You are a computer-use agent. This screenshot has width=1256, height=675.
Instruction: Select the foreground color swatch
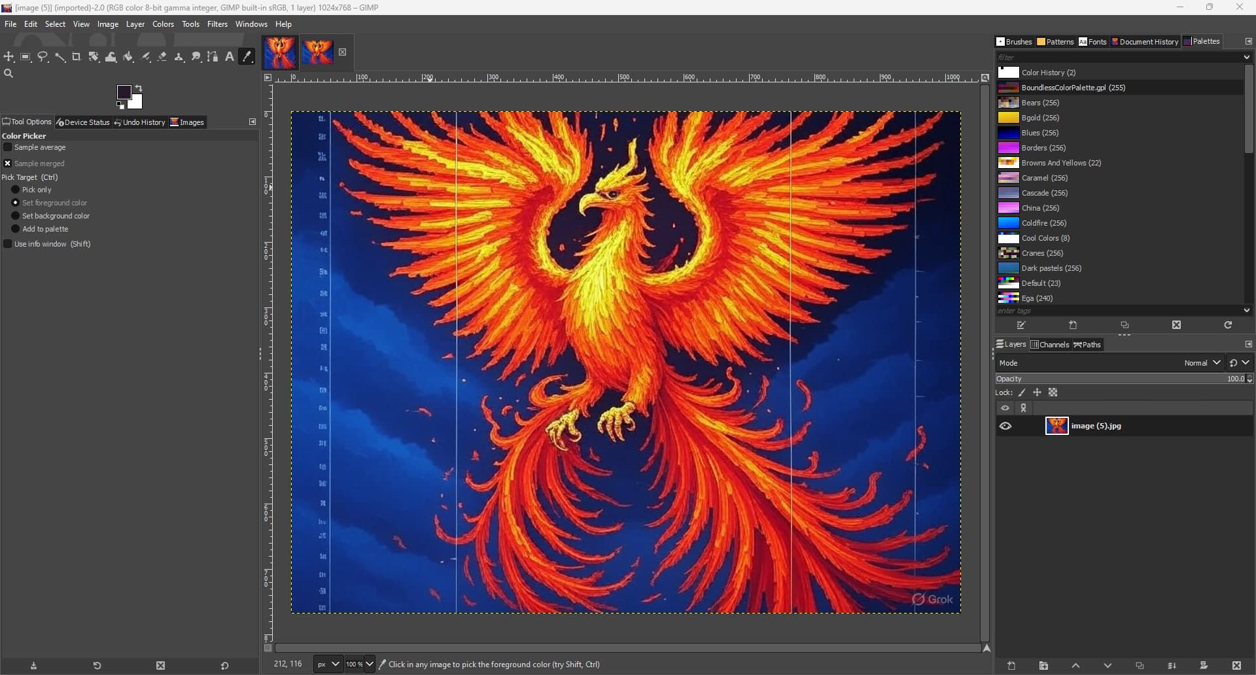(124, 92)
